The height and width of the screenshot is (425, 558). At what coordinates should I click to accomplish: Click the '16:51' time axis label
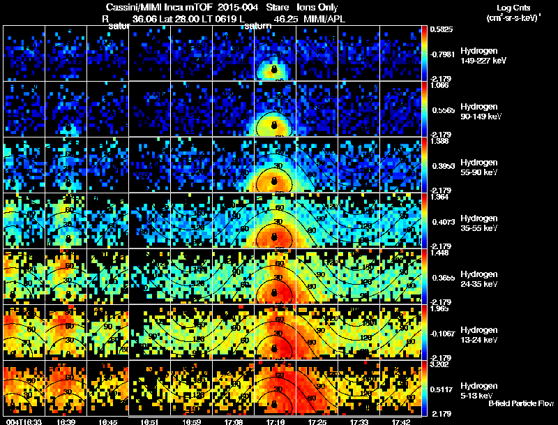[149, 422]
